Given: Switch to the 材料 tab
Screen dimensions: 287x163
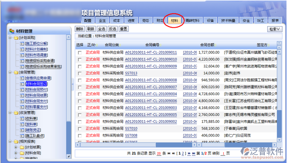Looking at the screenshot, I should [175, 20].
